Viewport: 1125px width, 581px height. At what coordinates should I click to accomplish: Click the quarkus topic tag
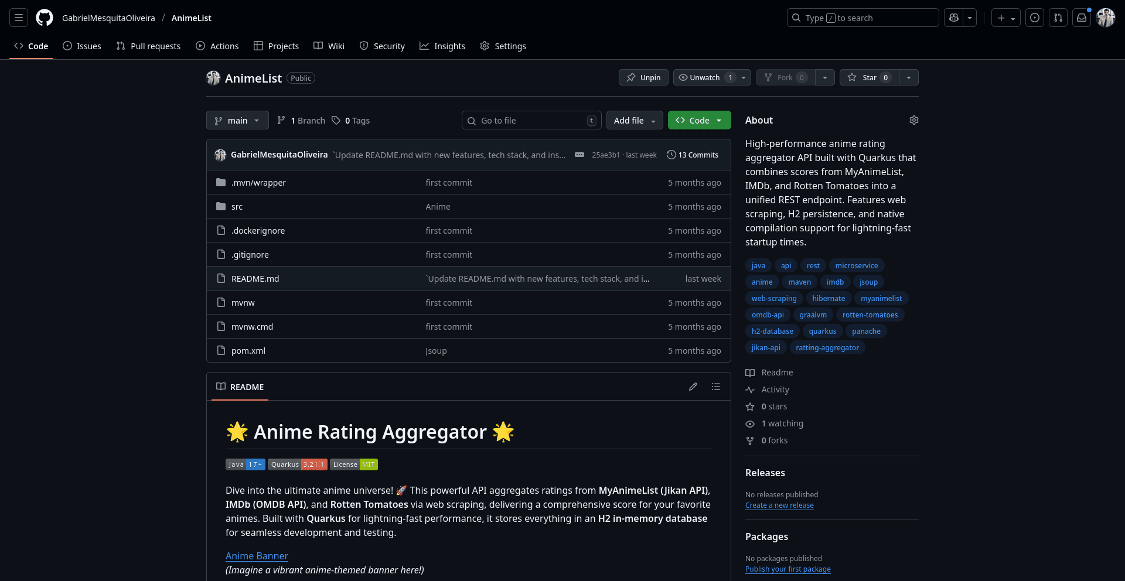point(823,331)
